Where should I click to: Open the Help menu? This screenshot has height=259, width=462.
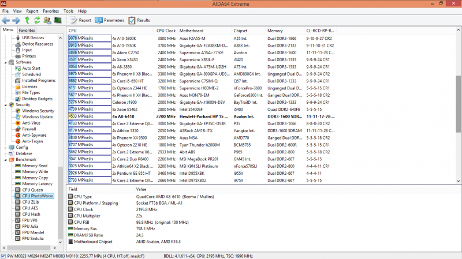82,11
